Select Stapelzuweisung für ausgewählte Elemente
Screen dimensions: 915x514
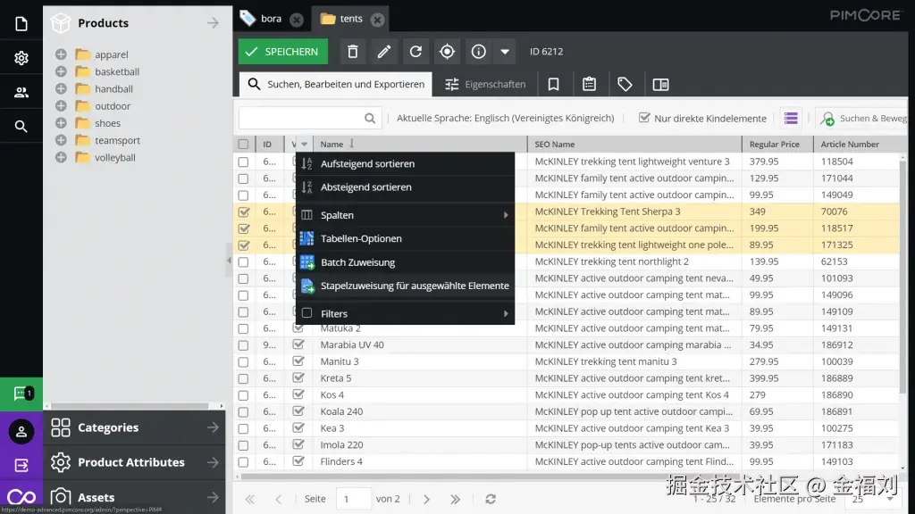(x=405, y=286)
